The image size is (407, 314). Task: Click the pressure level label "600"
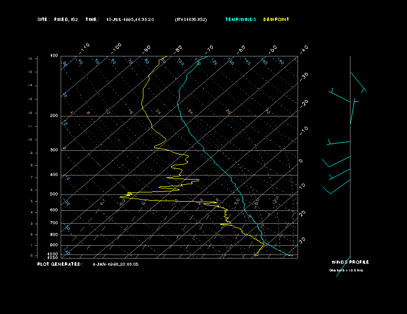coord(54,210)
